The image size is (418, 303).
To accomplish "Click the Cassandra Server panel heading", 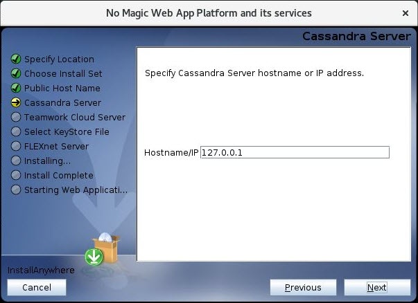I will 356,36.
